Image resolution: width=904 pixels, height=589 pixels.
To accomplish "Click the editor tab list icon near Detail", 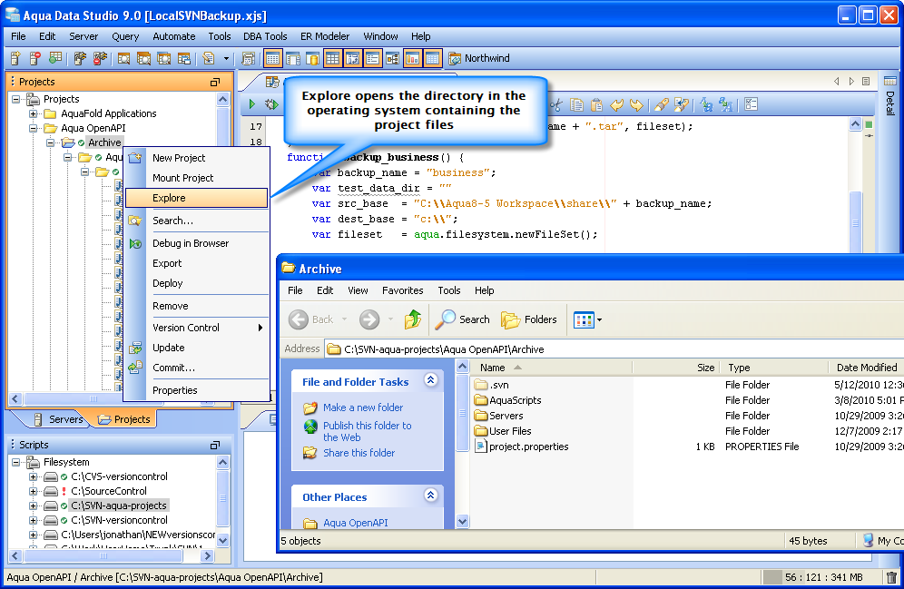I will (x=866, y=82).
